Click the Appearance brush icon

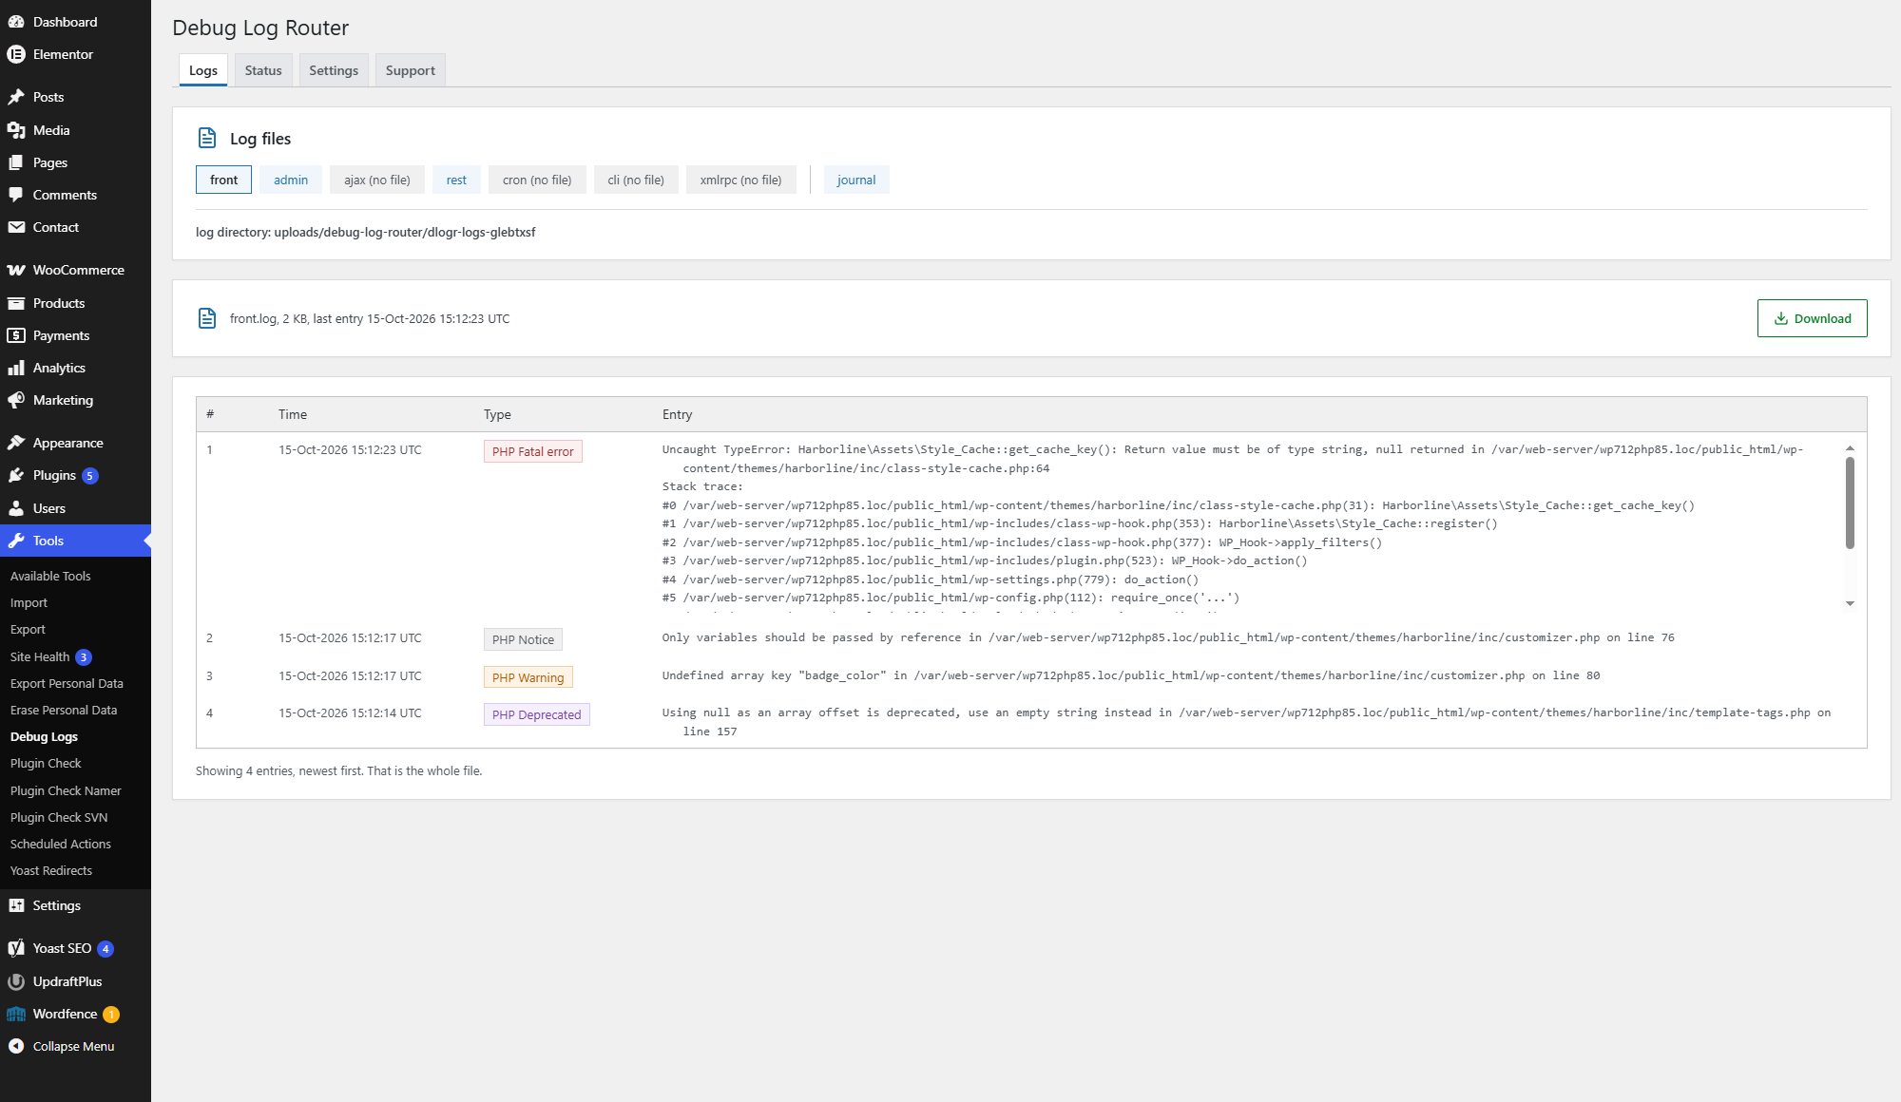click(x=16, y=443)
